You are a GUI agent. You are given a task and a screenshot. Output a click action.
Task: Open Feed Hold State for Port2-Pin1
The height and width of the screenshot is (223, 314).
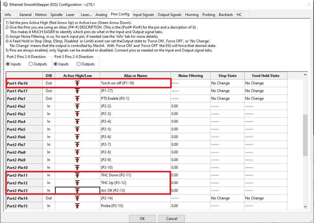click(265, 98)
